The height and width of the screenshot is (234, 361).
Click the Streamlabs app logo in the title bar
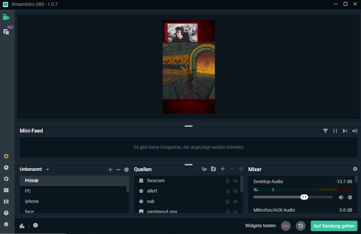click(6, 5)
